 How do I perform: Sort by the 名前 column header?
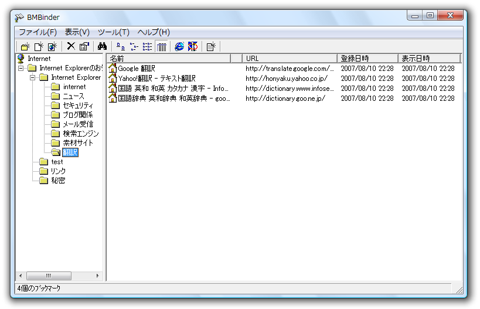(169, 58)
